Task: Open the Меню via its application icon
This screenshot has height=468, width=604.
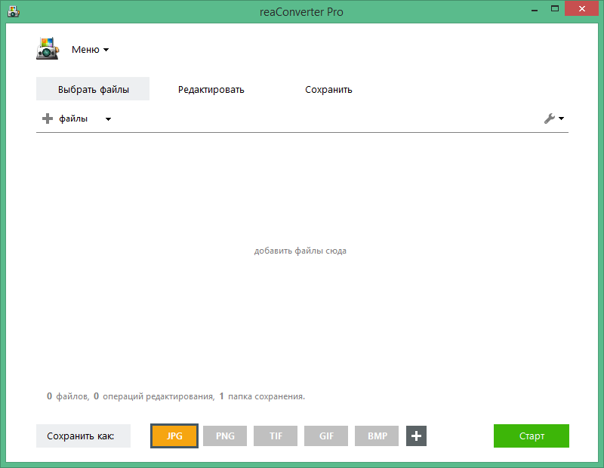Action: [48, 48]
